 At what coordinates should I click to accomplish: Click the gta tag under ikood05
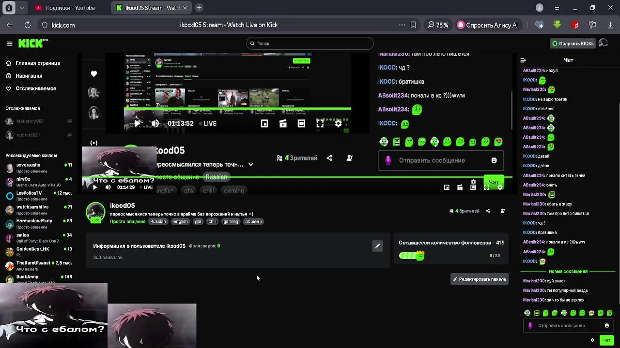(198, 222)
